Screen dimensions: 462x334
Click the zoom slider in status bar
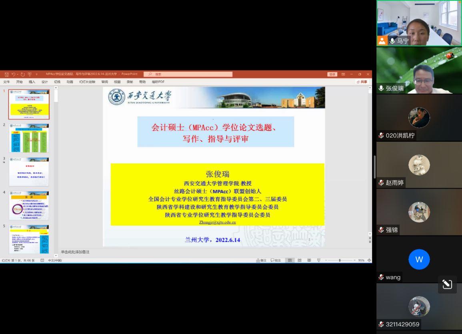(x=340, y=260)
